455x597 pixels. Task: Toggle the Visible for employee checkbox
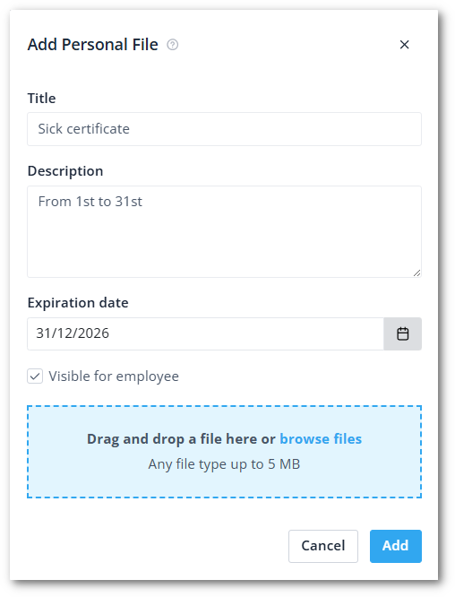tap(35, 376)
